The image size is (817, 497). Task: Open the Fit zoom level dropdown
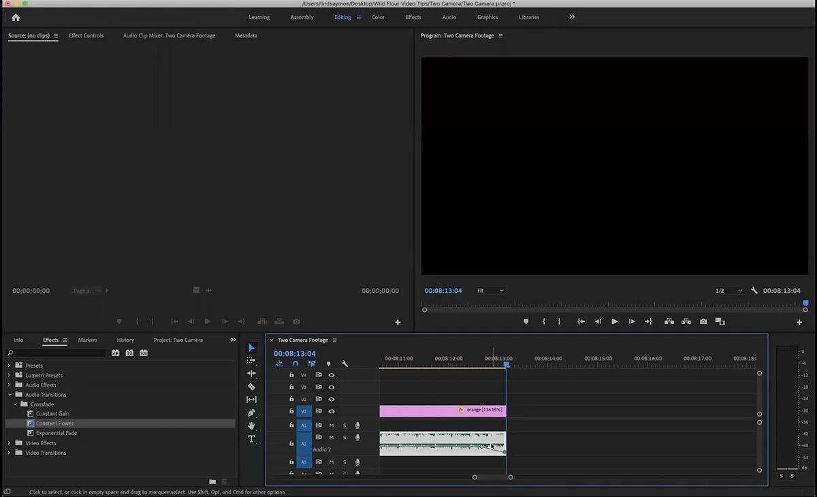point(490,291)
